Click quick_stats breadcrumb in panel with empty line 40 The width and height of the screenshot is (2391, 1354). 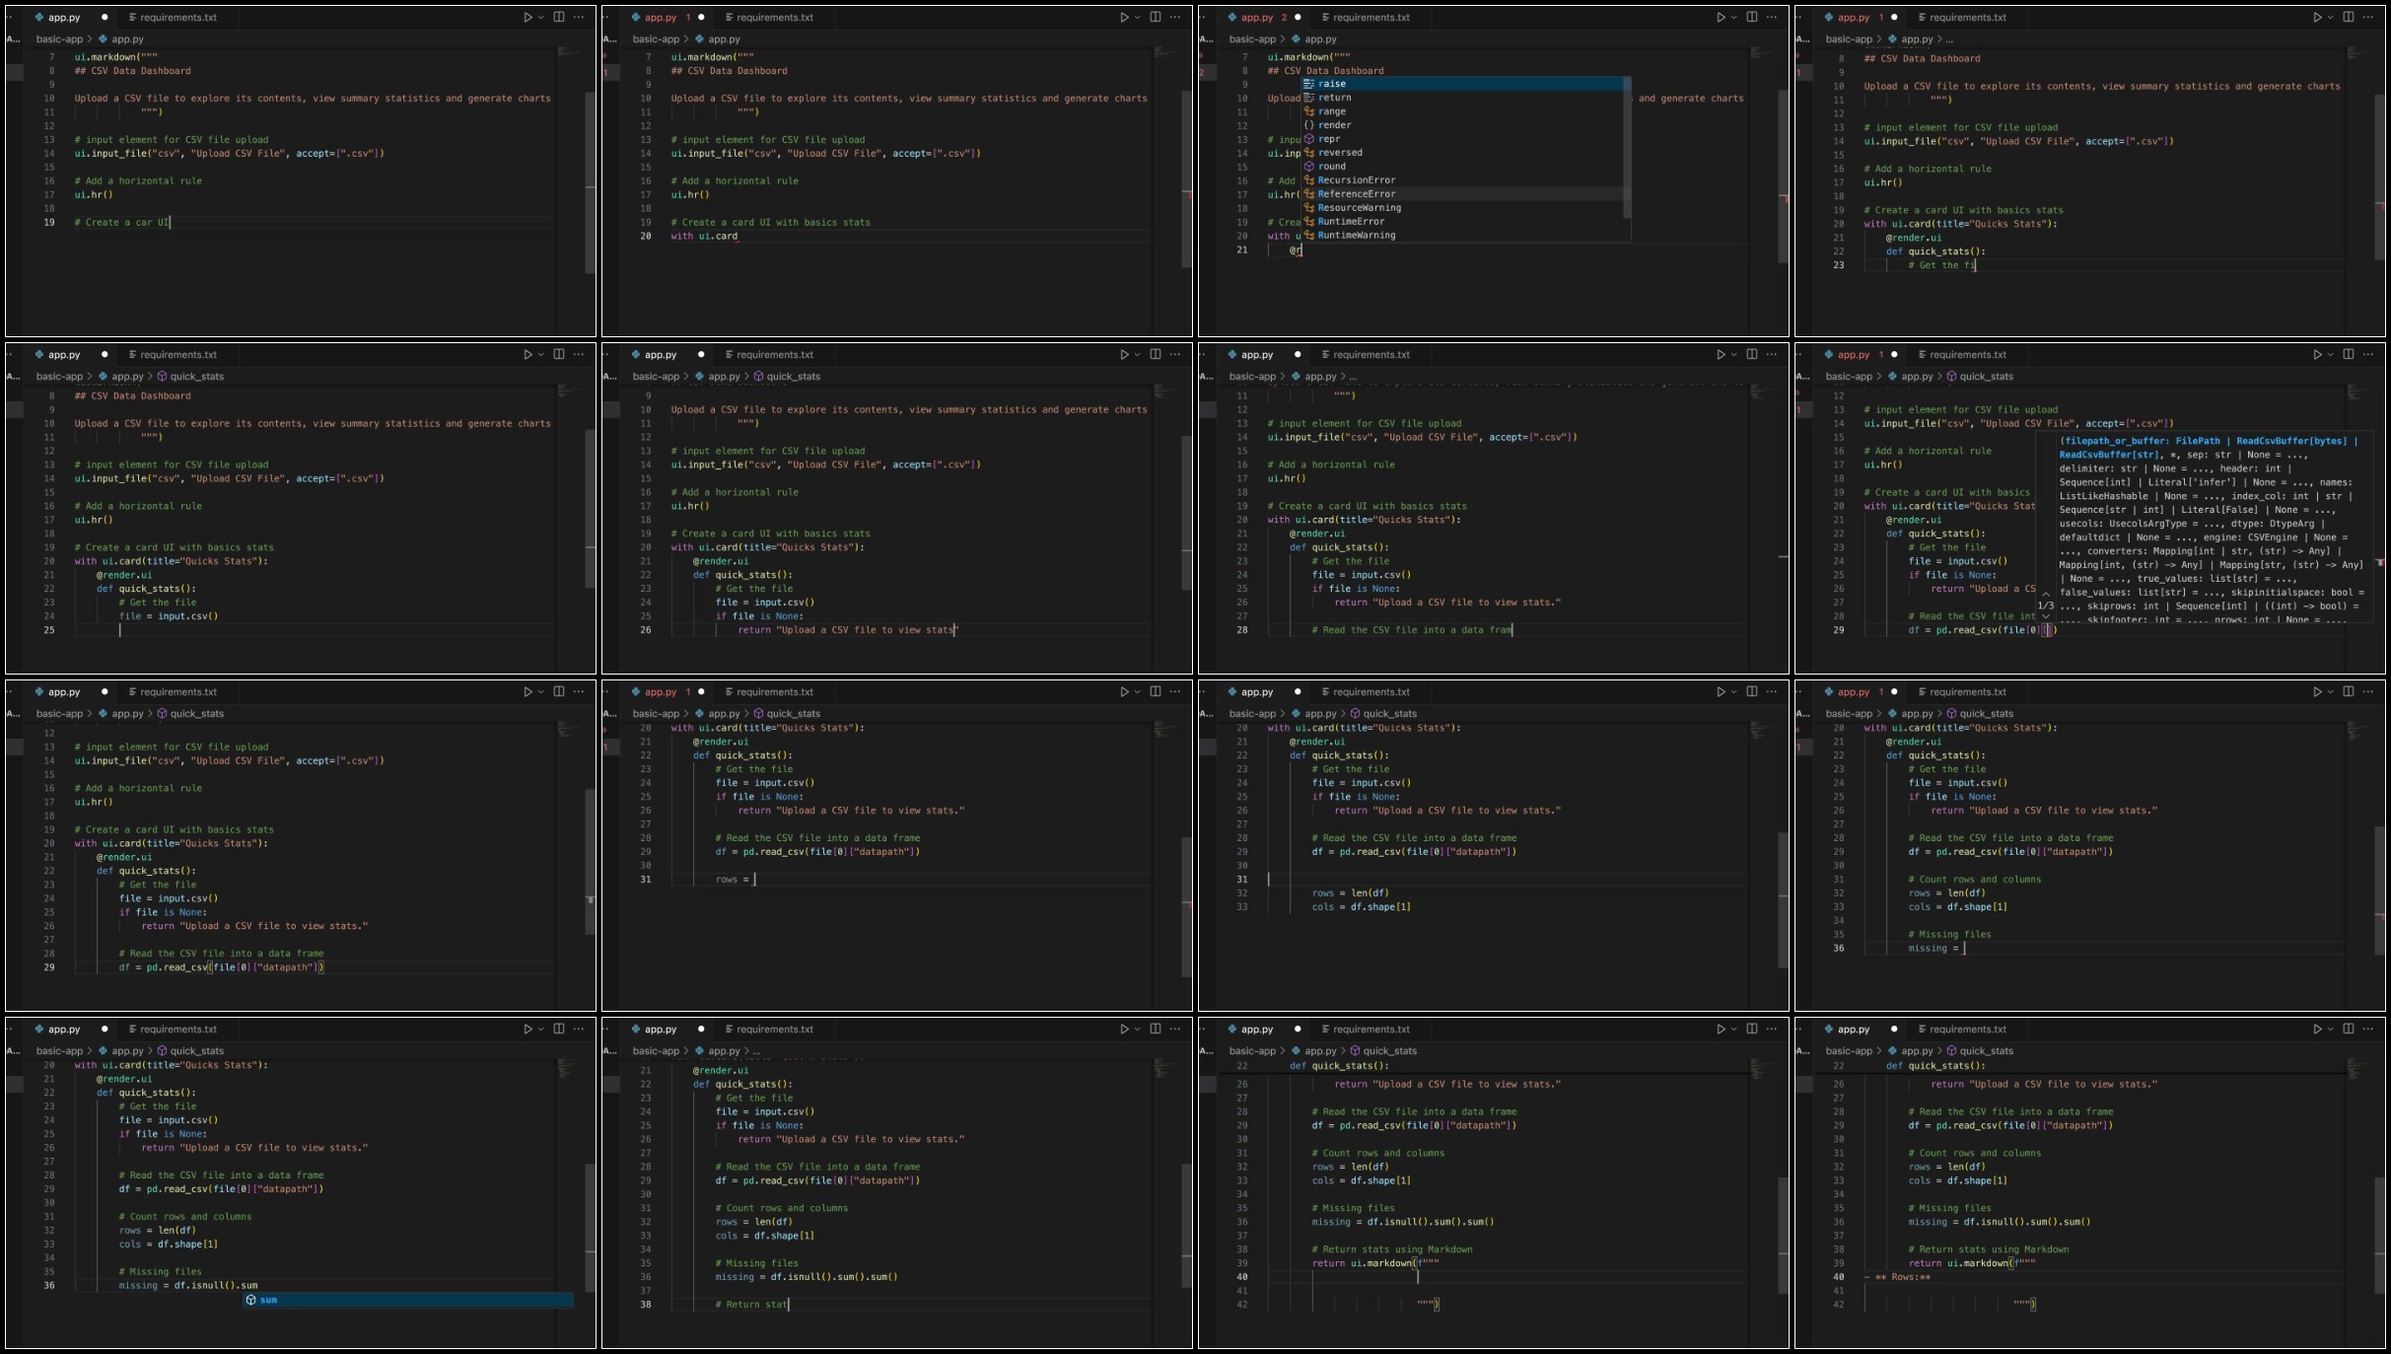coord(1383,1051)
